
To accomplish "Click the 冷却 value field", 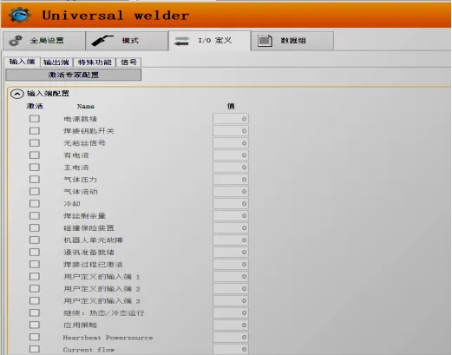I will (231, 204).
